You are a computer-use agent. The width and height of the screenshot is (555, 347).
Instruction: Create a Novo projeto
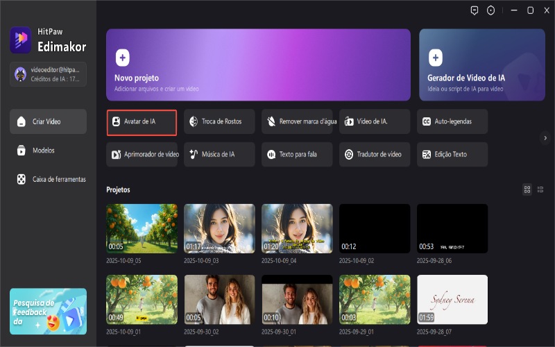(258, 65)
